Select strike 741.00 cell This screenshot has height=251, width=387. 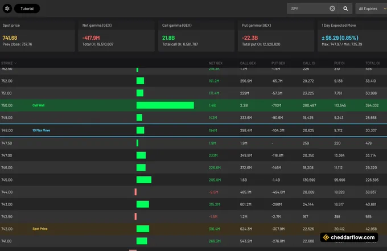6,241
